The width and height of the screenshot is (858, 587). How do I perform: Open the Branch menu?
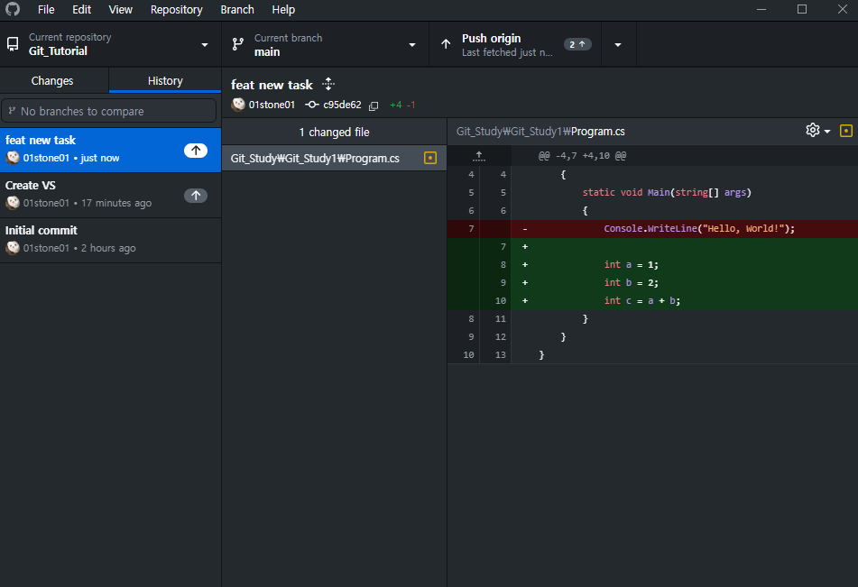pyautogui.click(x=237, y=9)
